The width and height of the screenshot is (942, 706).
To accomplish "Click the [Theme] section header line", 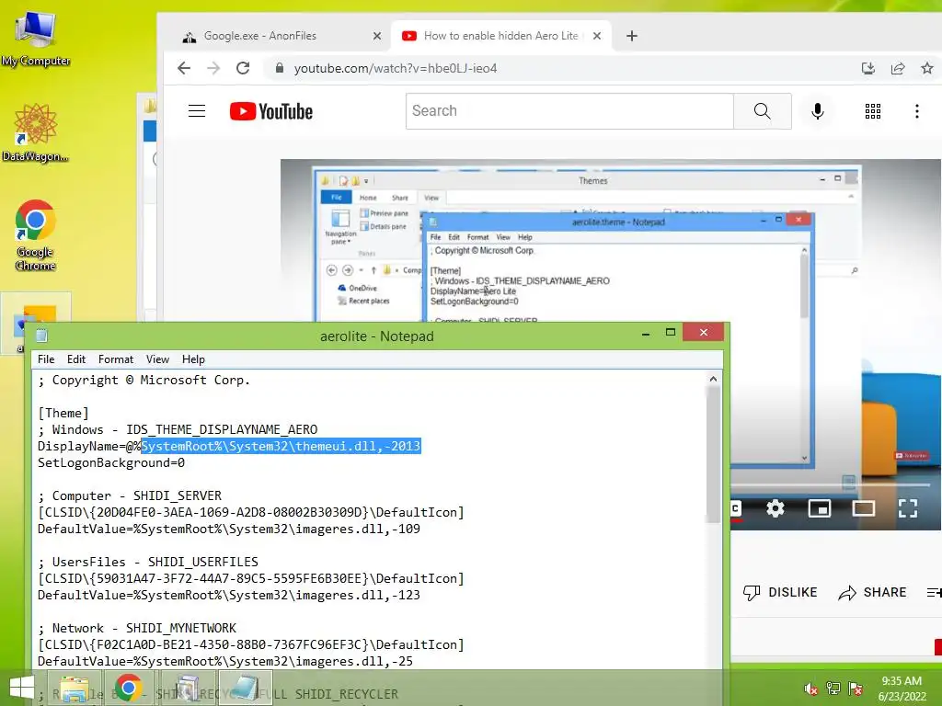I will pyautogui.click(x=63, y=413).
